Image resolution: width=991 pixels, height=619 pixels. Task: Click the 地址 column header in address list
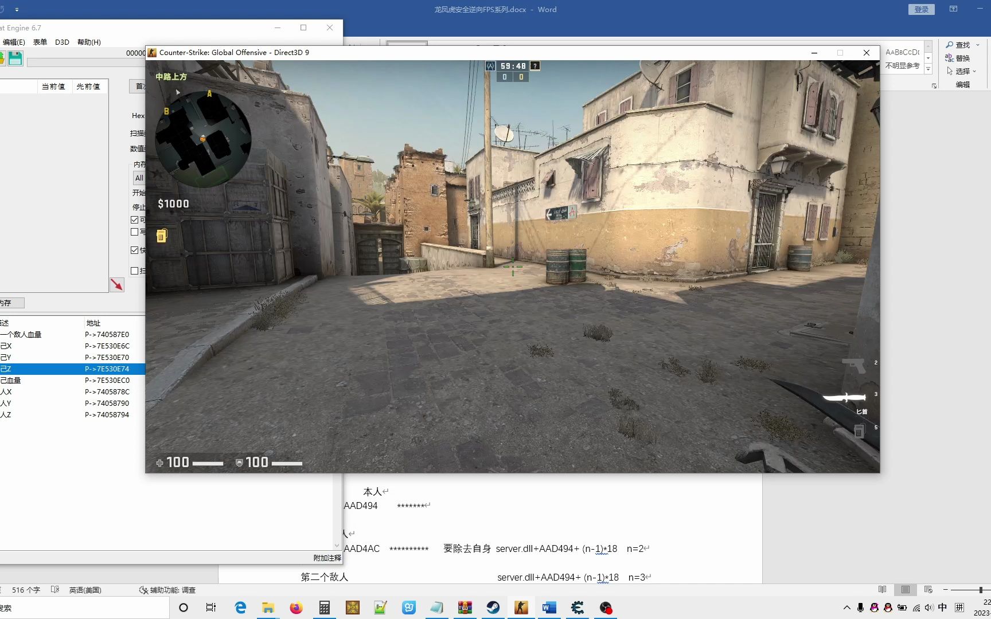pos(93,323)
